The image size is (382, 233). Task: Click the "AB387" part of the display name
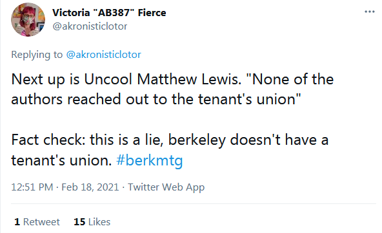tap(114, 13)
